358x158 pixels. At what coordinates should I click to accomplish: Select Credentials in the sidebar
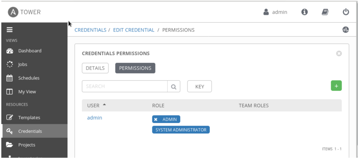pos(34,131)
